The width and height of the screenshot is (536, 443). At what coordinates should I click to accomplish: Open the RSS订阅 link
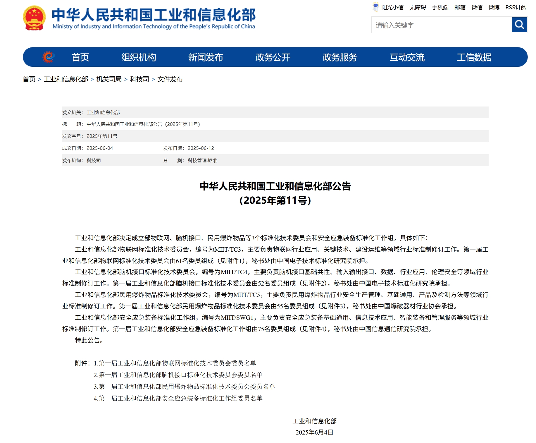click(516, 7)
